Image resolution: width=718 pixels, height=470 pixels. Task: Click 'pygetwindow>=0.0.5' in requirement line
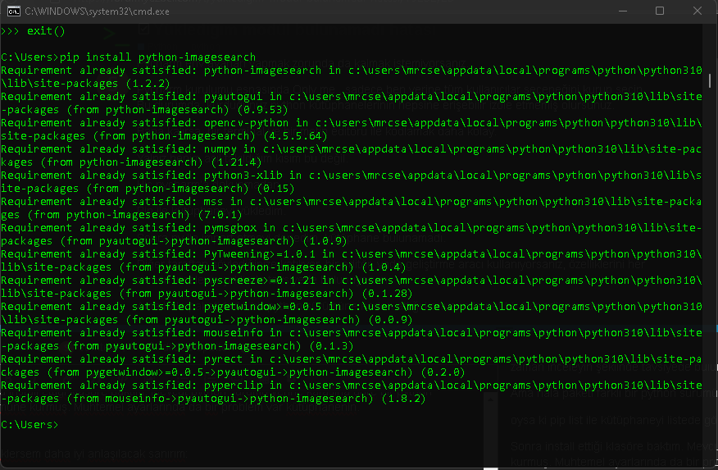coord(263,307)
